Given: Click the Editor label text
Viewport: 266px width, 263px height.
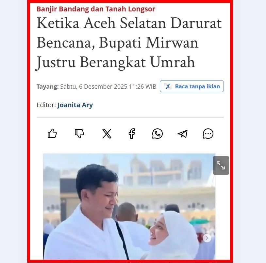Looking at the screenshot, I should point(46,105).
